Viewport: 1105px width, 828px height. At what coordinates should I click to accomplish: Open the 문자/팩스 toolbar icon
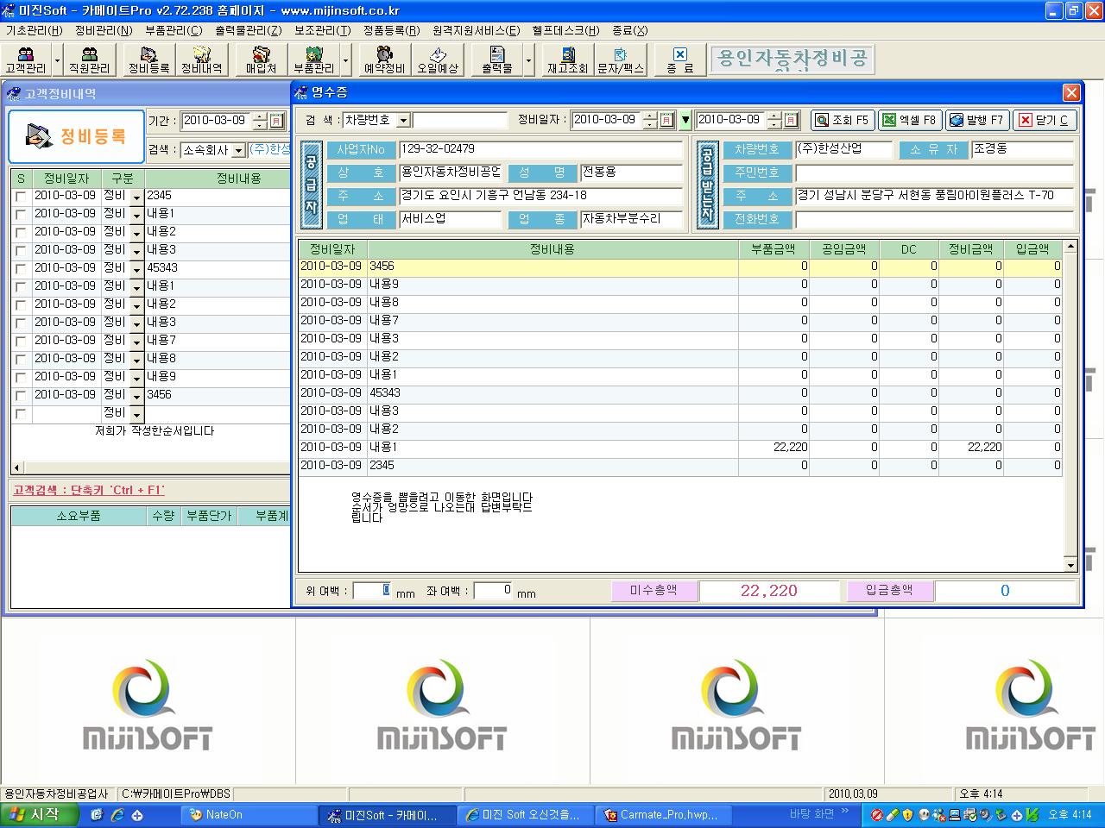tap(622, 60)
